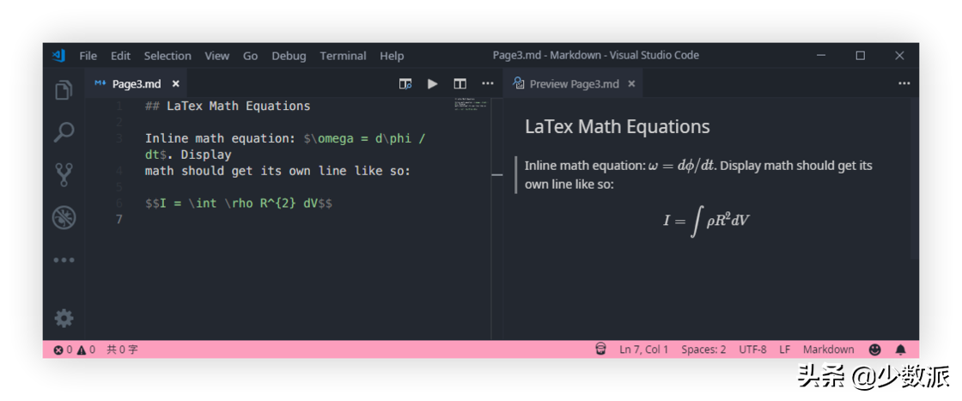Click 'Inline math equation' paragraph in preview
962x401 pixels.
pyautogui.click(x=698, y=175)
